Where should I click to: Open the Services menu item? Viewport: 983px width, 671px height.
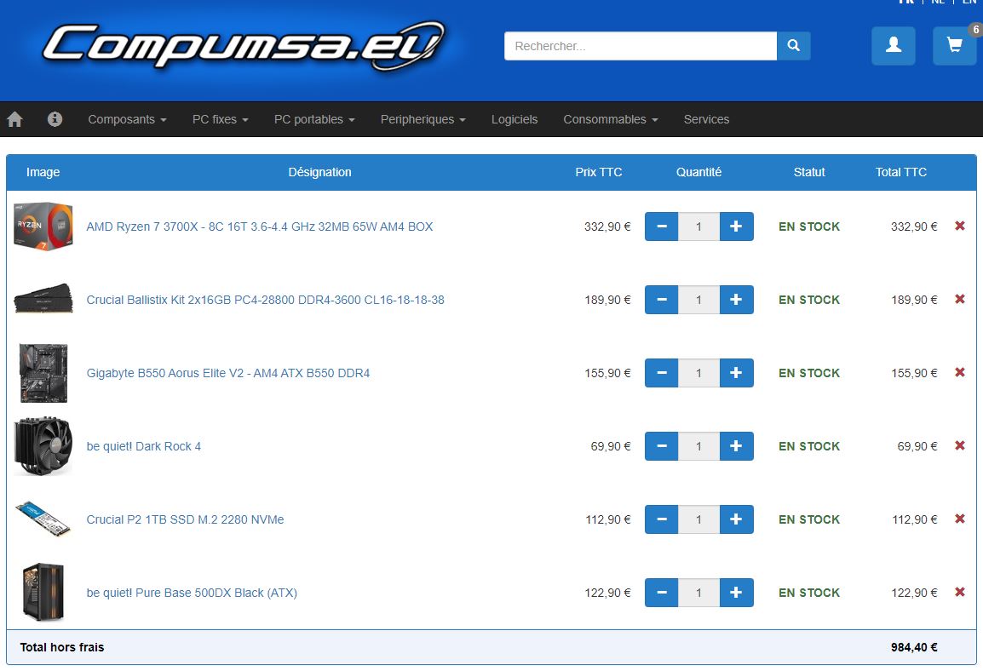(x=706, y=119)
